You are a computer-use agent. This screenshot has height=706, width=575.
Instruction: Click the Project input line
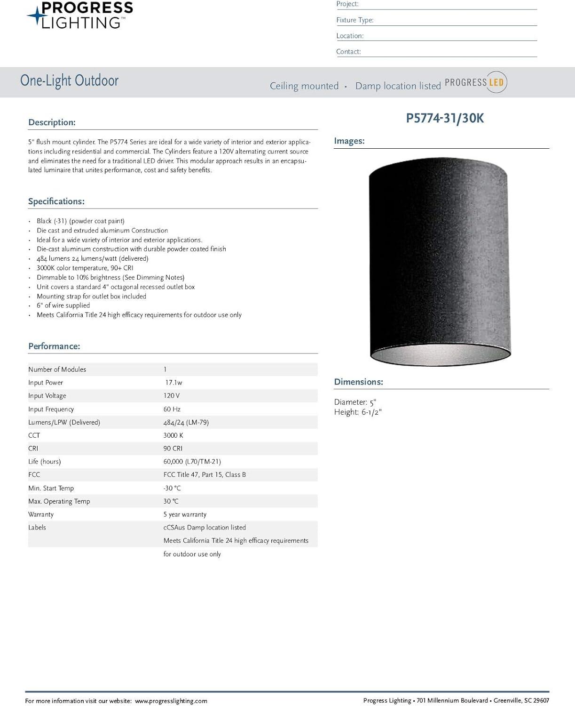pyautogui.click(x=436, y=4)
